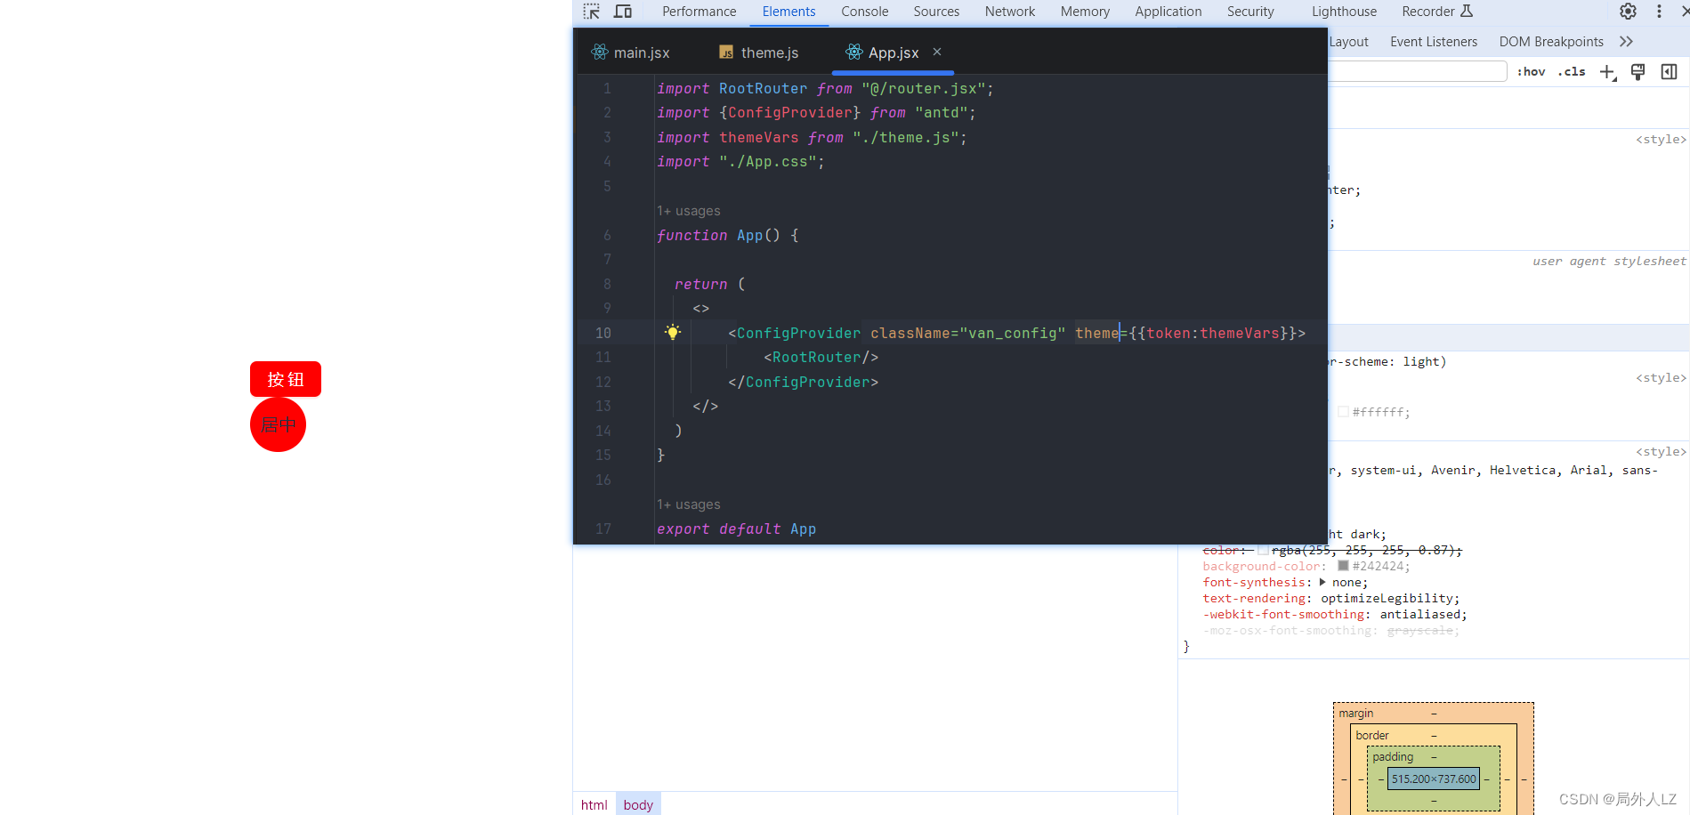Click the lightbulb intention icon on line 10
This screenshot has height=815, width=1690.
coord(673,332)
